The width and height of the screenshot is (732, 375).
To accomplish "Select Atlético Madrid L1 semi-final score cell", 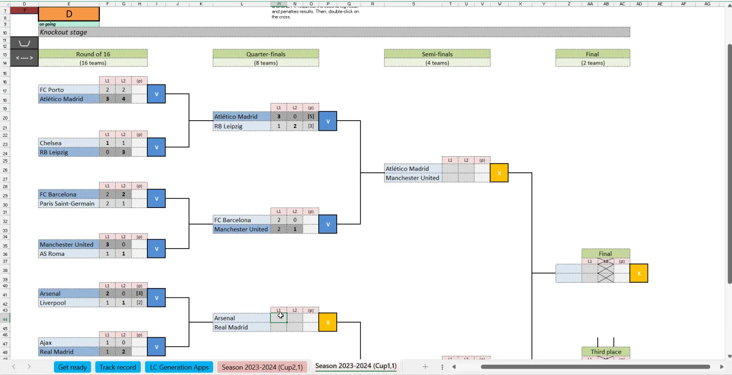I will [x=450, y=168].
